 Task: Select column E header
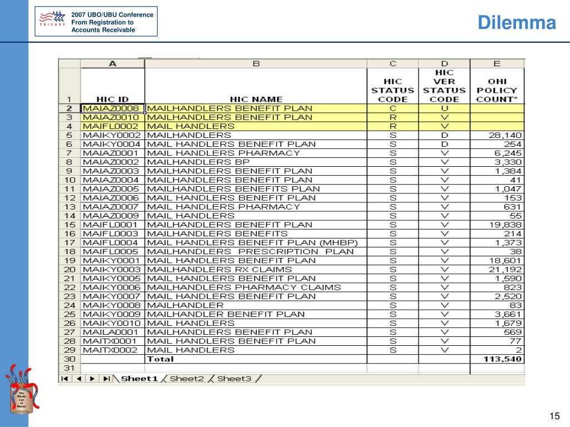(x=497, y=63)
